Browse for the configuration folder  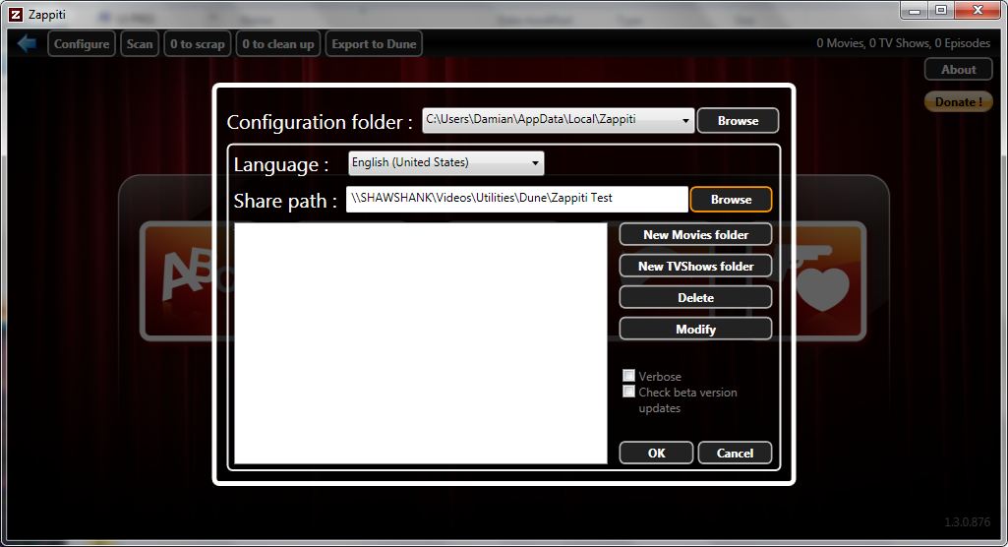pyautogui.click(x=738, y=120)
